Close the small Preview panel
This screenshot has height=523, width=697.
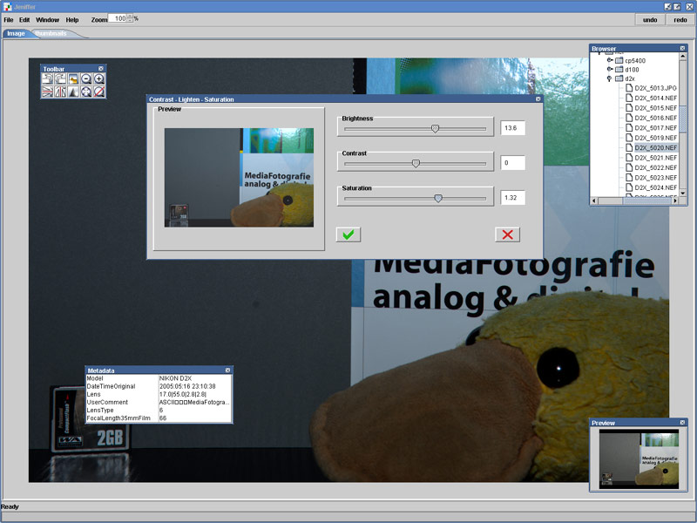click(x=682, y=423)
